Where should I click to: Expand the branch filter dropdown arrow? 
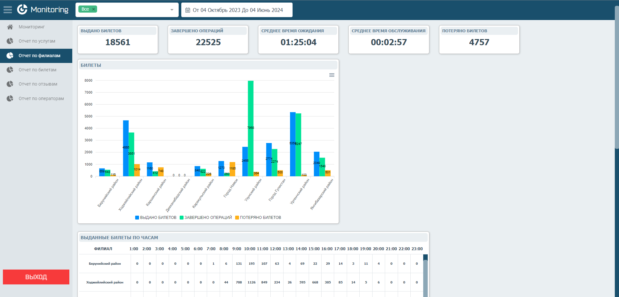(172, 10)
